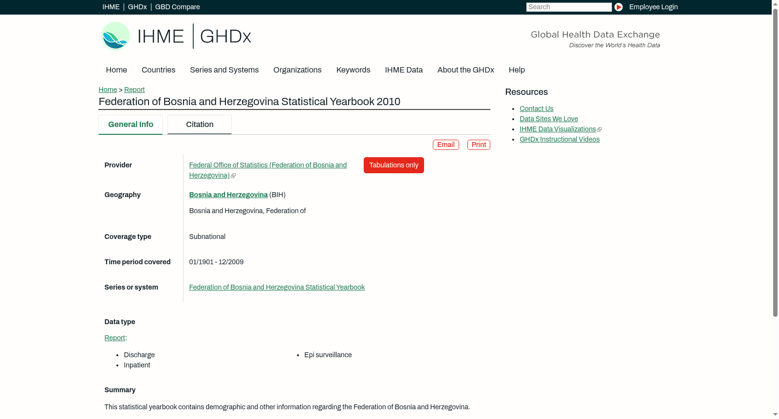Open Series and Systems menu item
Screen dimensions: 779x419
click(x=224, y=70)
